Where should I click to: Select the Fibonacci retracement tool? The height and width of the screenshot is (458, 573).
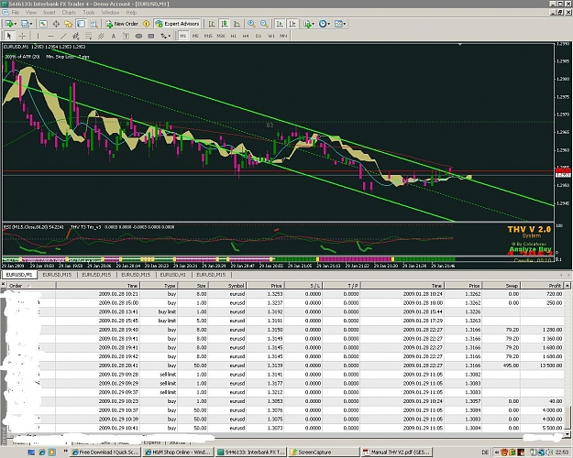(88, 36)
